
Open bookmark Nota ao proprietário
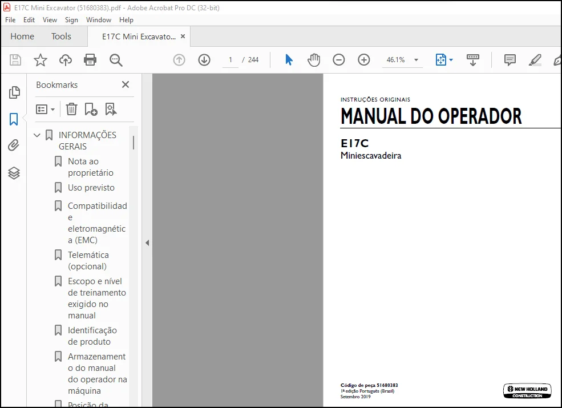[90, 167]
